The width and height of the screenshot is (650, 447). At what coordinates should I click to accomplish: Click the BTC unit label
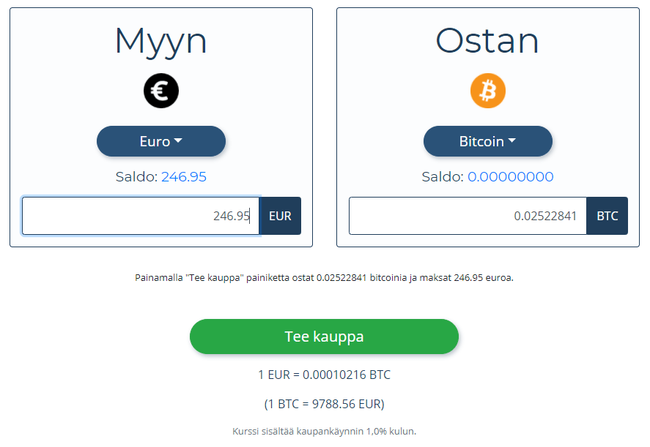click(x=607, y=216)
